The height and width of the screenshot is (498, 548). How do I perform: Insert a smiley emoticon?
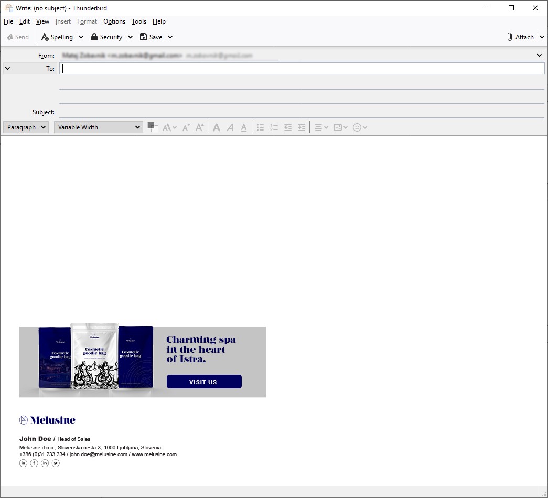pyautogui.click(x=358, y=127)
